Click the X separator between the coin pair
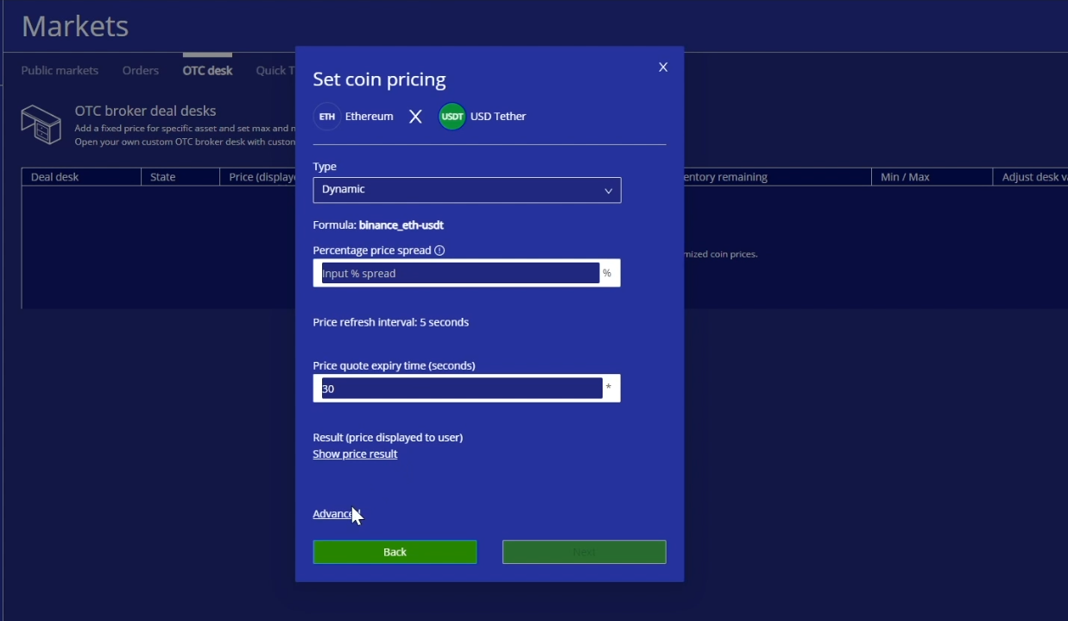This screenshot has width=1068, height=621. (415, 117)
